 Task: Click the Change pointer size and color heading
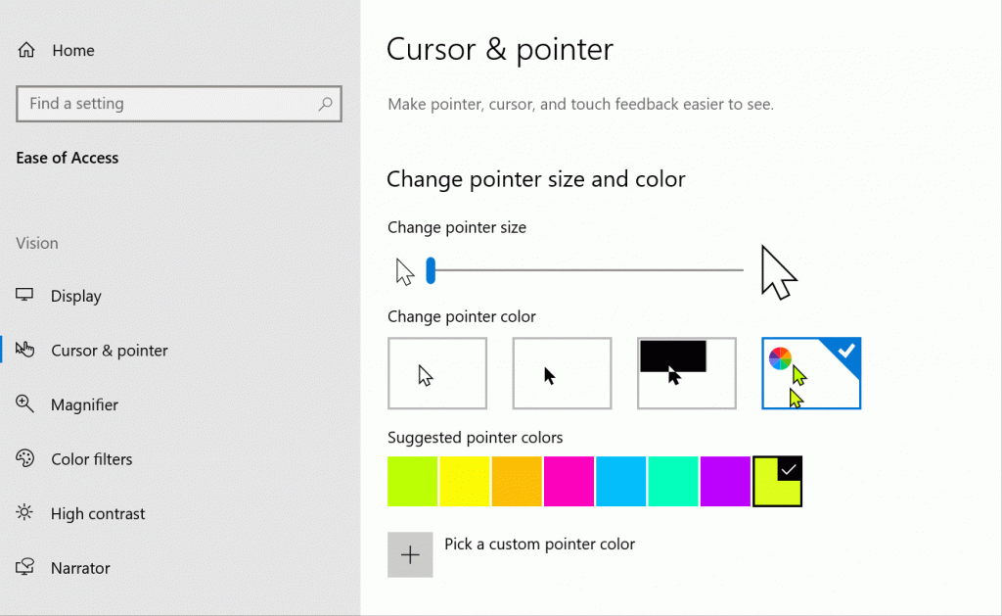[536, 179]
